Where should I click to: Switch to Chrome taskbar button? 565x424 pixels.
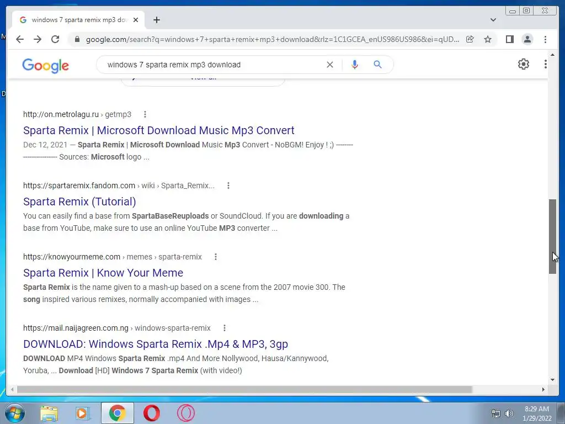(x=118, y=413)
